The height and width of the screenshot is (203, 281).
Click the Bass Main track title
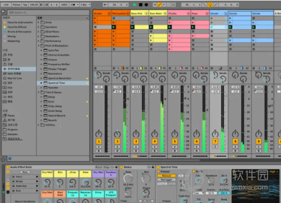point(156,13)
